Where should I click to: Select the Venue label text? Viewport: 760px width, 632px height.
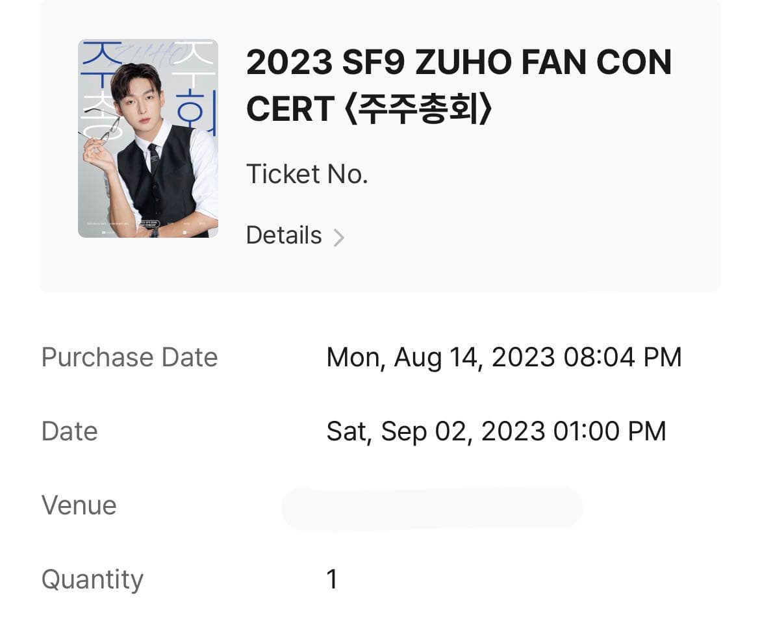(79, 505)
